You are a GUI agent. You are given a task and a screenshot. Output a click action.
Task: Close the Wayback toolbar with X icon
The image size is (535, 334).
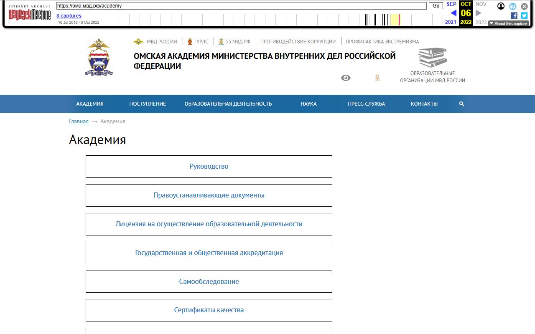click(x=524, y=6)
